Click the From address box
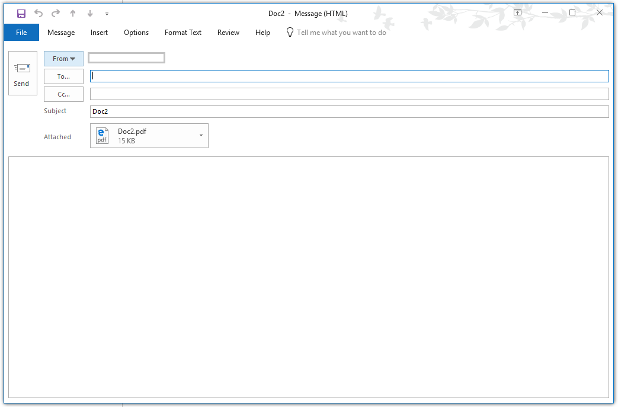 coord(126,58)
